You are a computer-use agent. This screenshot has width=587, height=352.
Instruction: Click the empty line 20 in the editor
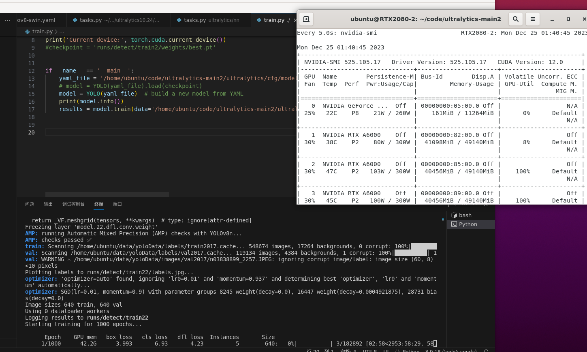click(x=171, y=132)
